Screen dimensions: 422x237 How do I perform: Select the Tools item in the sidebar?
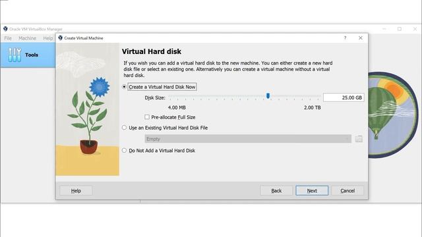(28, 55)
